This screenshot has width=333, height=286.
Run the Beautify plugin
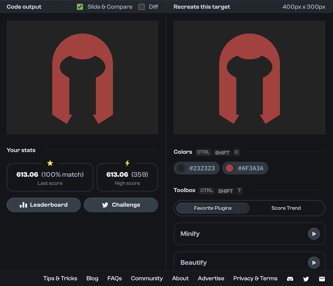click(314, 262)
